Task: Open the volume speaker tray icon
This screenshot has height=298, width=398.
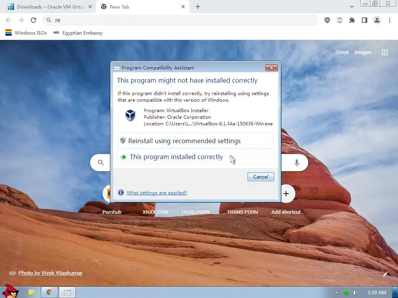Action: pyautogui.click(x=355, y=293)
